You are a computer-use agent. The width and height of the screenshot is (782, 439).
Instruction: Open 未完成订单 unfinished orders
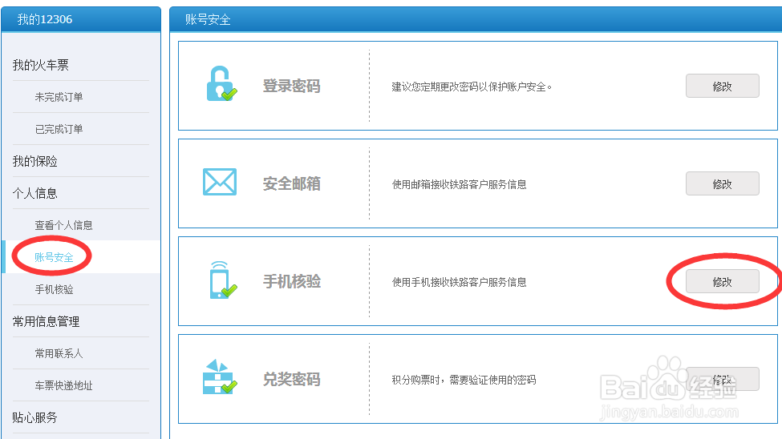pyautogui.click(x=59, y=97)
